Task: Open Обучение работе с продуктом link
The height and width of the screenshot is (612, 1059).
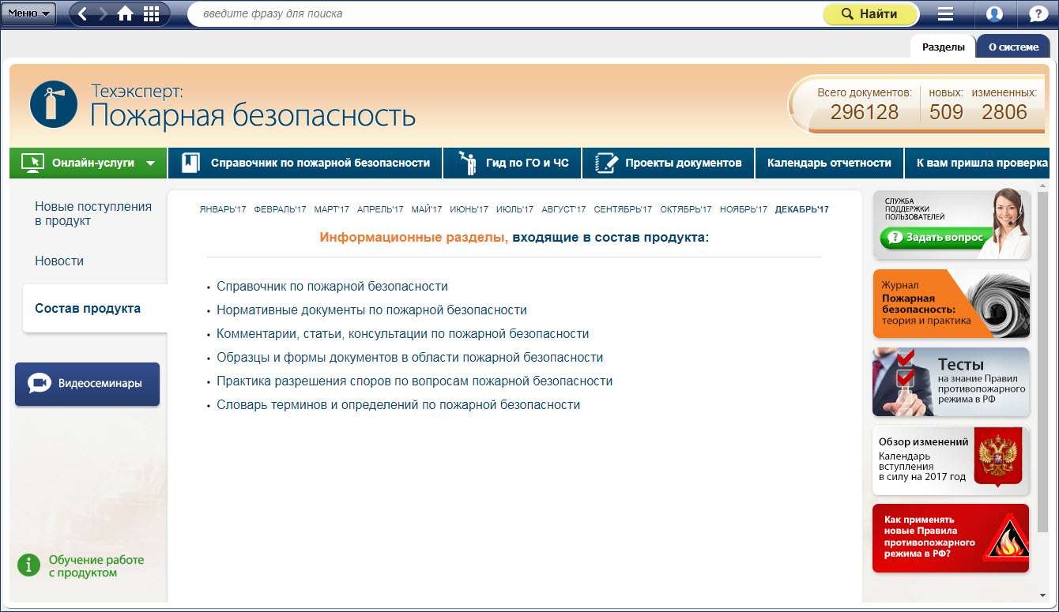Action: (x=96, y=566)
